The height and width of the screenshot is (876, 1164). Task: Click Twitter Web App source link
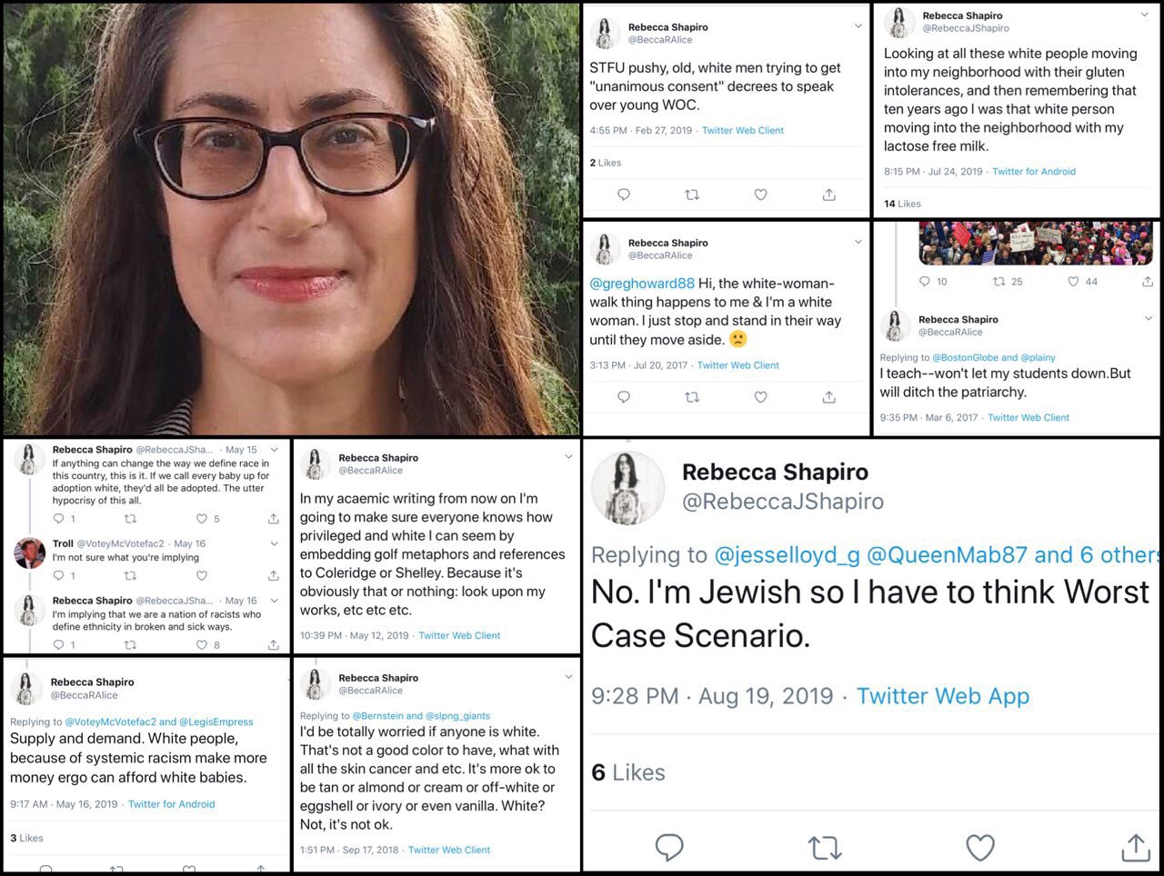coord(943,696)
